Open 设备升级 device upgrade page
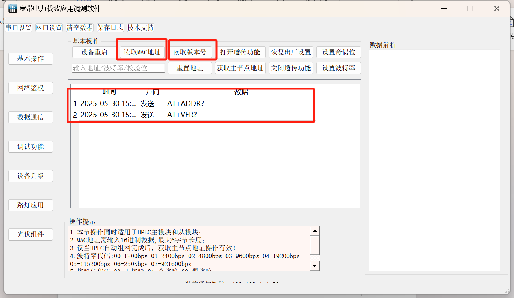The width and height of the screenshot is (514, 298). coord(30,175)
